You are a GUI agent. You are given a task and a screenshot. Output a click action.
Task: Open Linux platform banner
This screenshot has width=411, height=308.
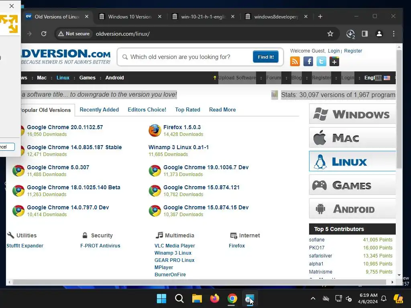(352, 161)
